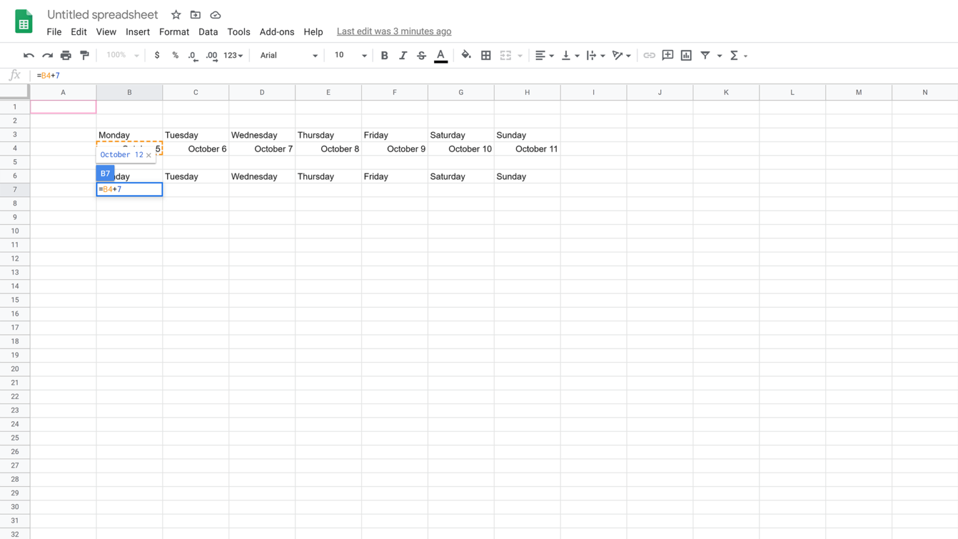The width and height of the screenshot is (958, 539).
Task: Create a filter on the sheet
Action: coord(705,55)
